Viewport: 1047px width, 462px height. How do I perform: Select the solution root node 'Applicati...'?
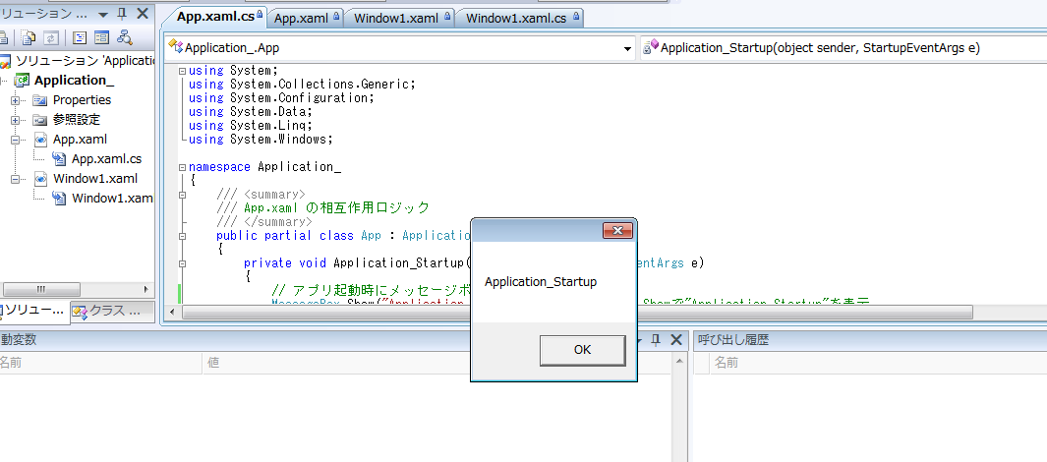tap(86, 61)
